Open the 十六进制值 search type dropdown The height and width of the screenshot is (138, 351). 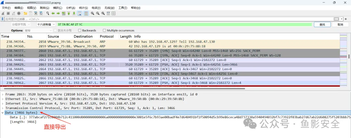(46, 24)
